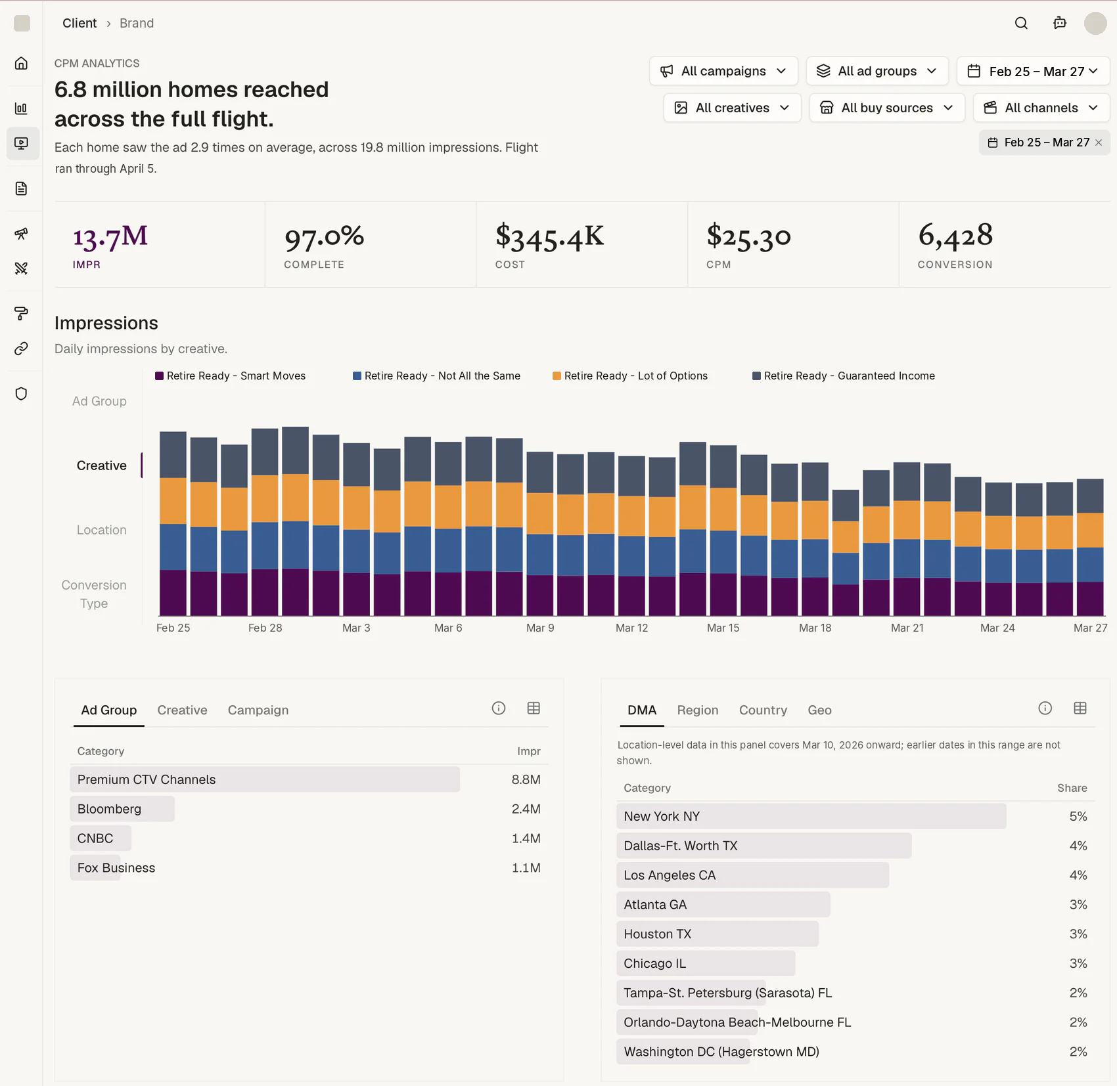Open the home icon in sidebar
The width and height of the screenshot is (1117, 1086).
point(21,63)
